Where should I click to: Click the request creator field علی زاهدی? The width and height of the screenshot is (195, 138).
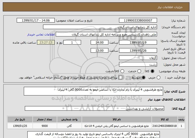[x=106, y=34]
